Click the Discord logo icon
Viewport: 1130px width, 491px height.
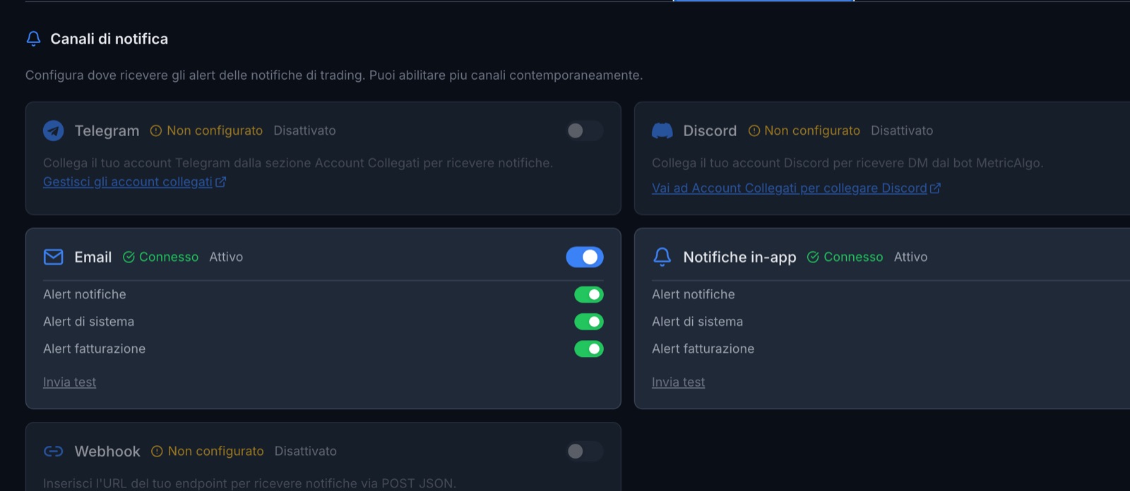point(662,131)
